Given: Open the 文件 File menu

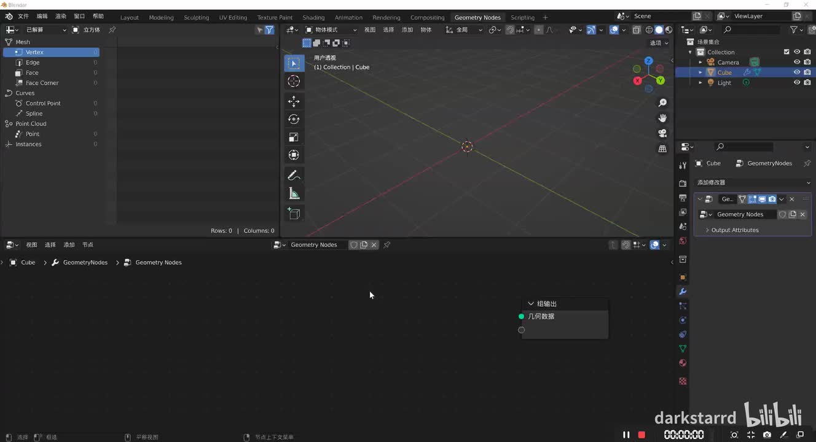Looking at the screenshot, I should [x=23, y=16].
